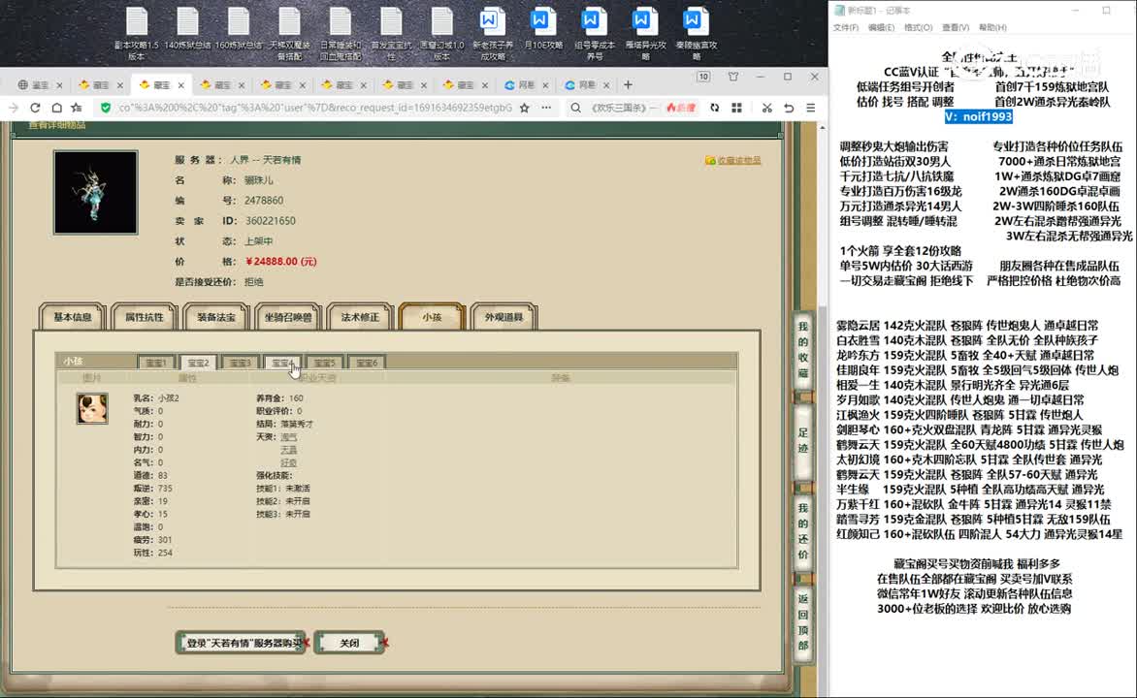The image size is (1137, 698).
Task: Open the 140炼狱总结 desktop file
Action: [187, 29]
